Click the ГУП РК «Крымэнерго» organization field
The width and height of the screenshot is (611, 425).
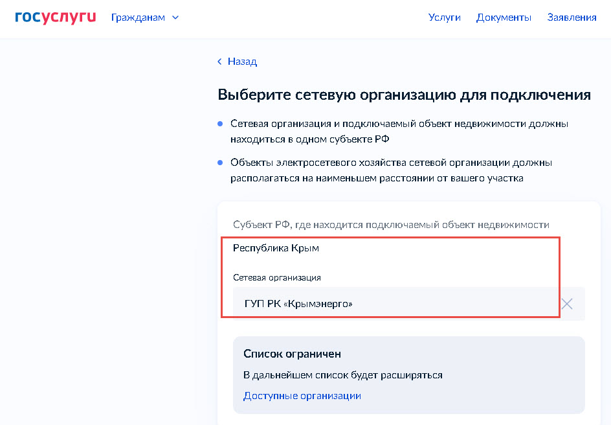[409, 304]
